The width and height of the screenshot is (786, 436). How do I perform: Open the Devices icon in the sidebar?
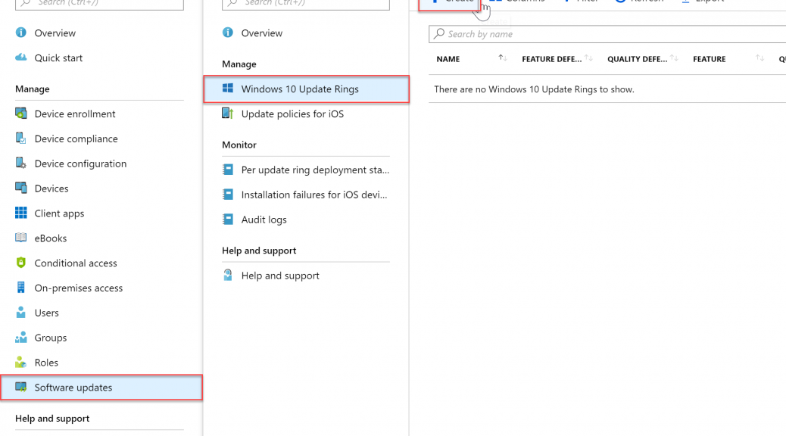(21, 188)
